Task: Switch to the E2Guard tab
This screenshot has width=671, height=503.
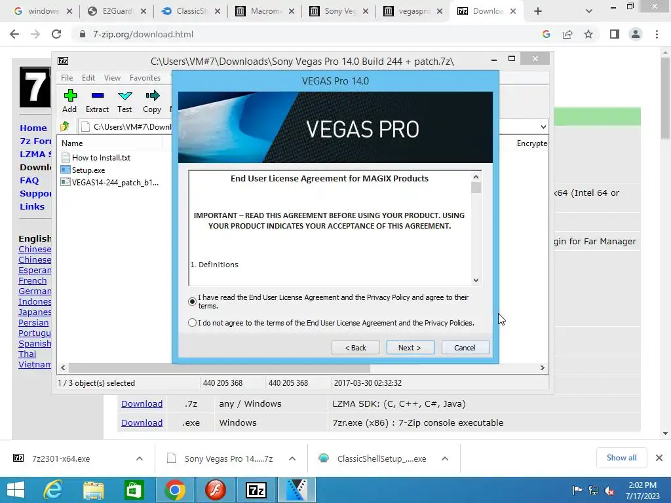Action: [x=115, y=11]
